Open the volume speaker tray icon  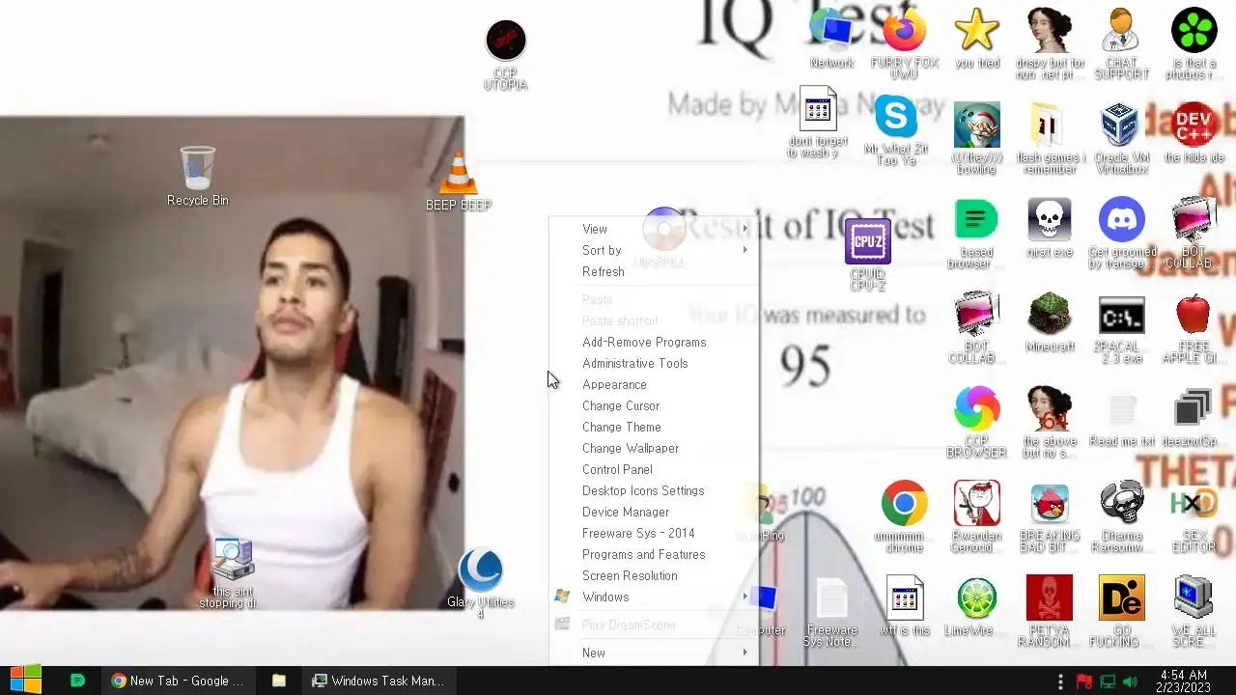(1131, 681)
